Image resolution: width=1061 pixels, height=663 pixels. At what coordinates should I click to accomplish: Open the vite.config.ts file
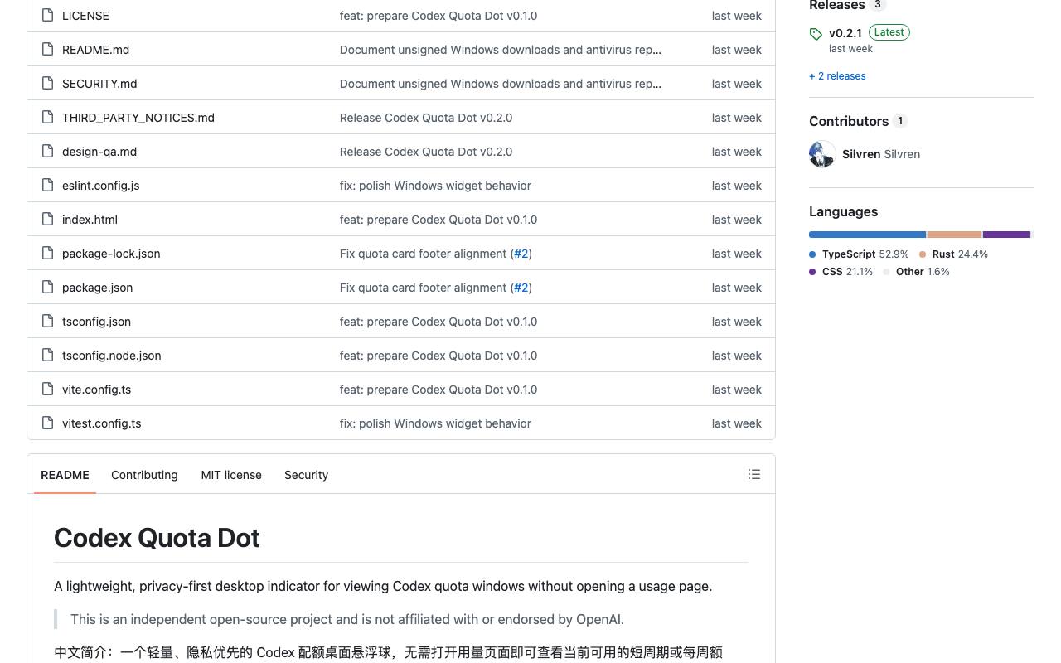[96, 390]
